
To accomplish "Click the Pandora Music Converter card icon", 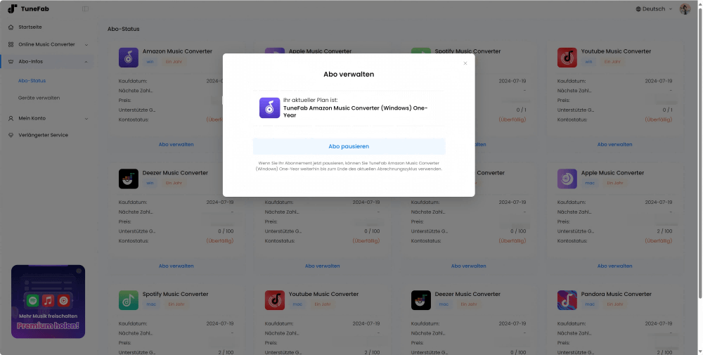I will [567, 300].
